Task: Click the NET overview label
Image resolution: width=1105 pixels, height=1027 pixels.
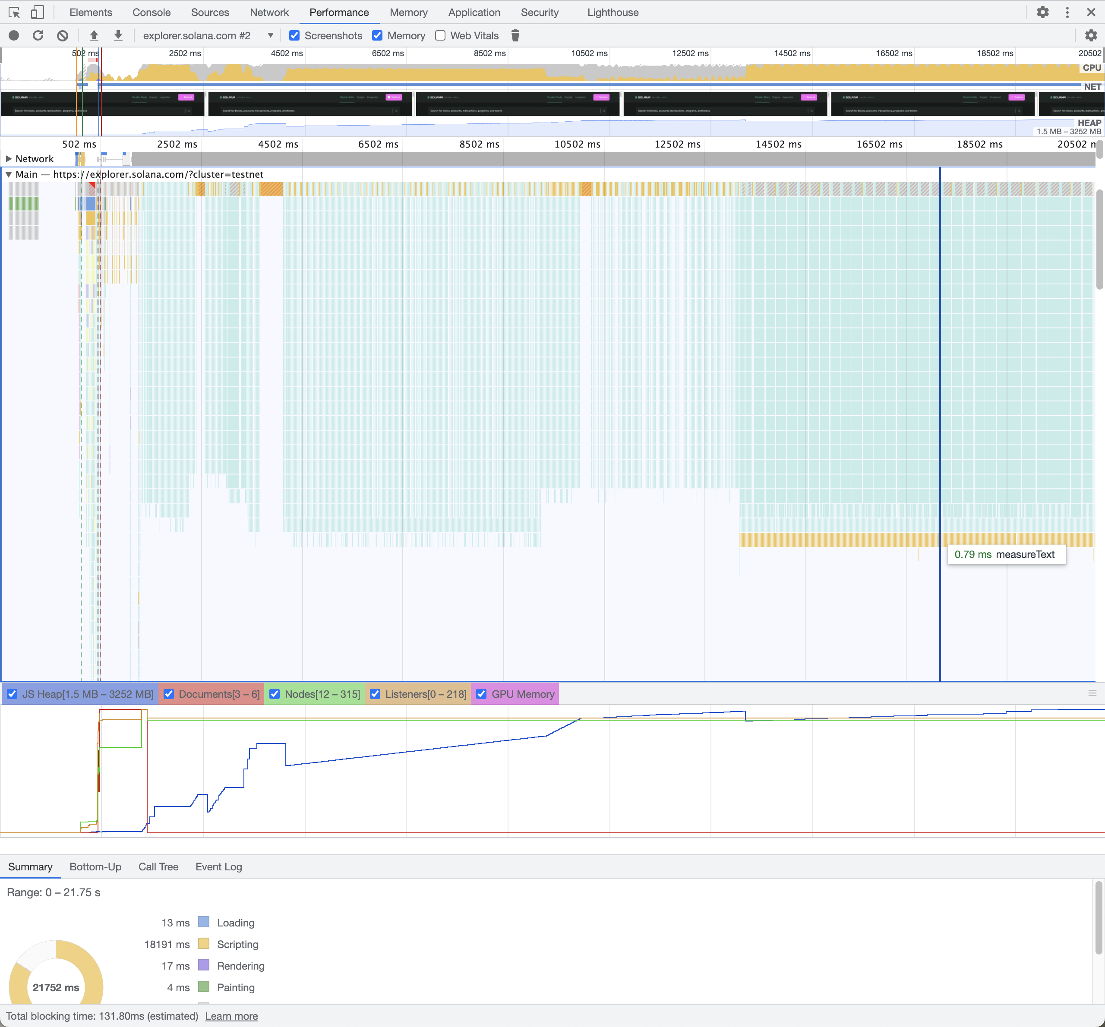Action: tap(1092, 87)
